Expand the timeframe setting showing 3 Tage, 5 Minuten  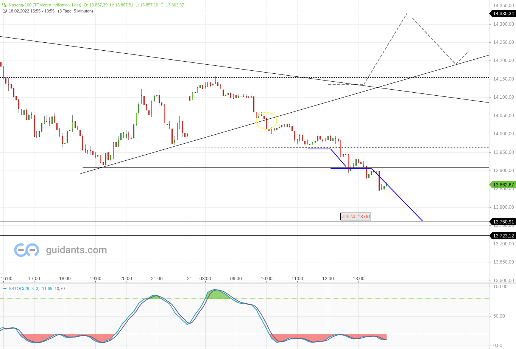pos(74,11)
